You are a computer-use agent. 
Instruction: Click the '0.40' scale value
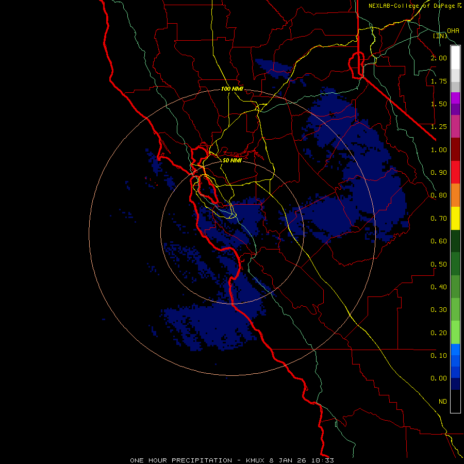point(439,287)
